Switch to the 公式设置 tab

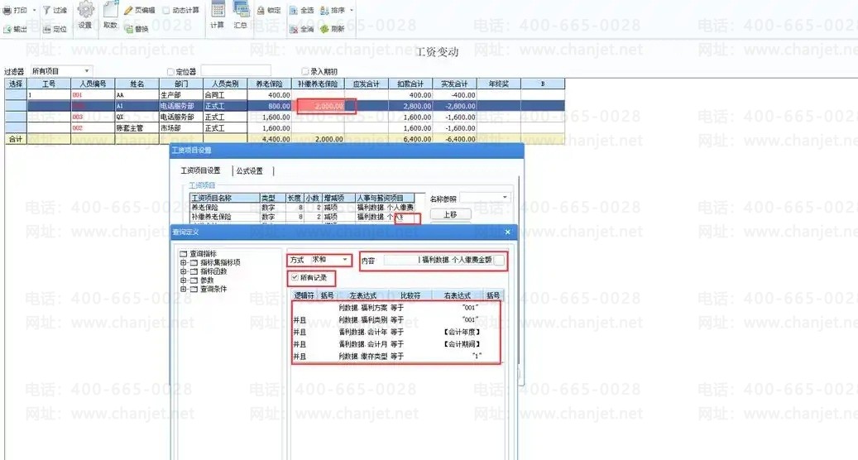[250, 171]
